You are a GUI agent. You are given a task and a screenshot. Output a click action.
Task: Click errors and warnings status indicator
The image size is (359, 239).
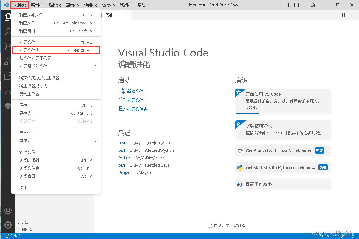tap(13, 236)
